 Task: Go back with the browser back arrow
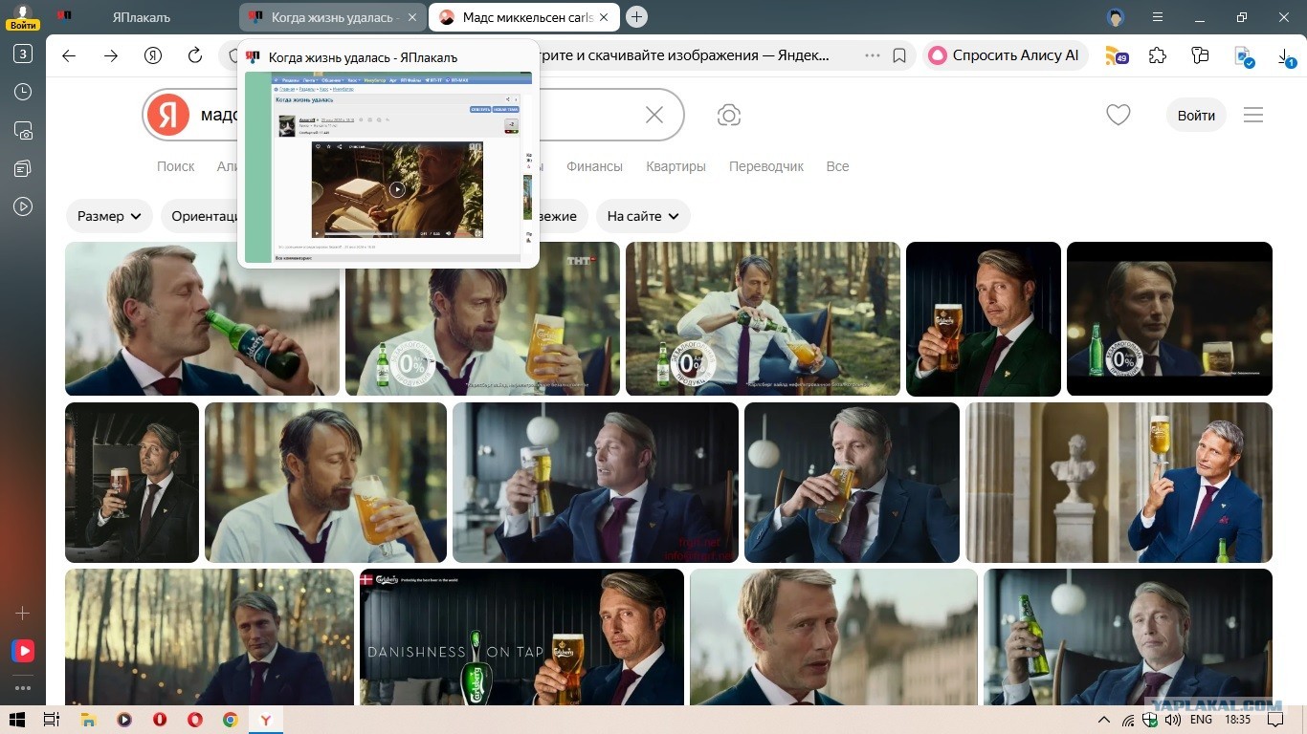point(69,55)
